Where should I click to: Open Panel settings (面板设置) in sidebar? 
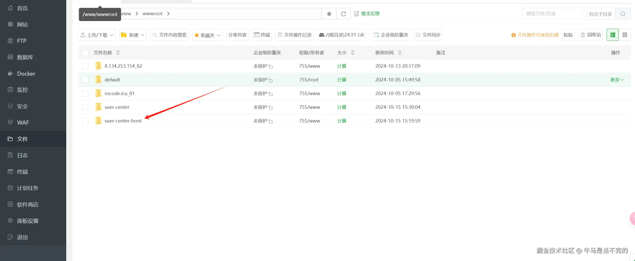[33, 221]
